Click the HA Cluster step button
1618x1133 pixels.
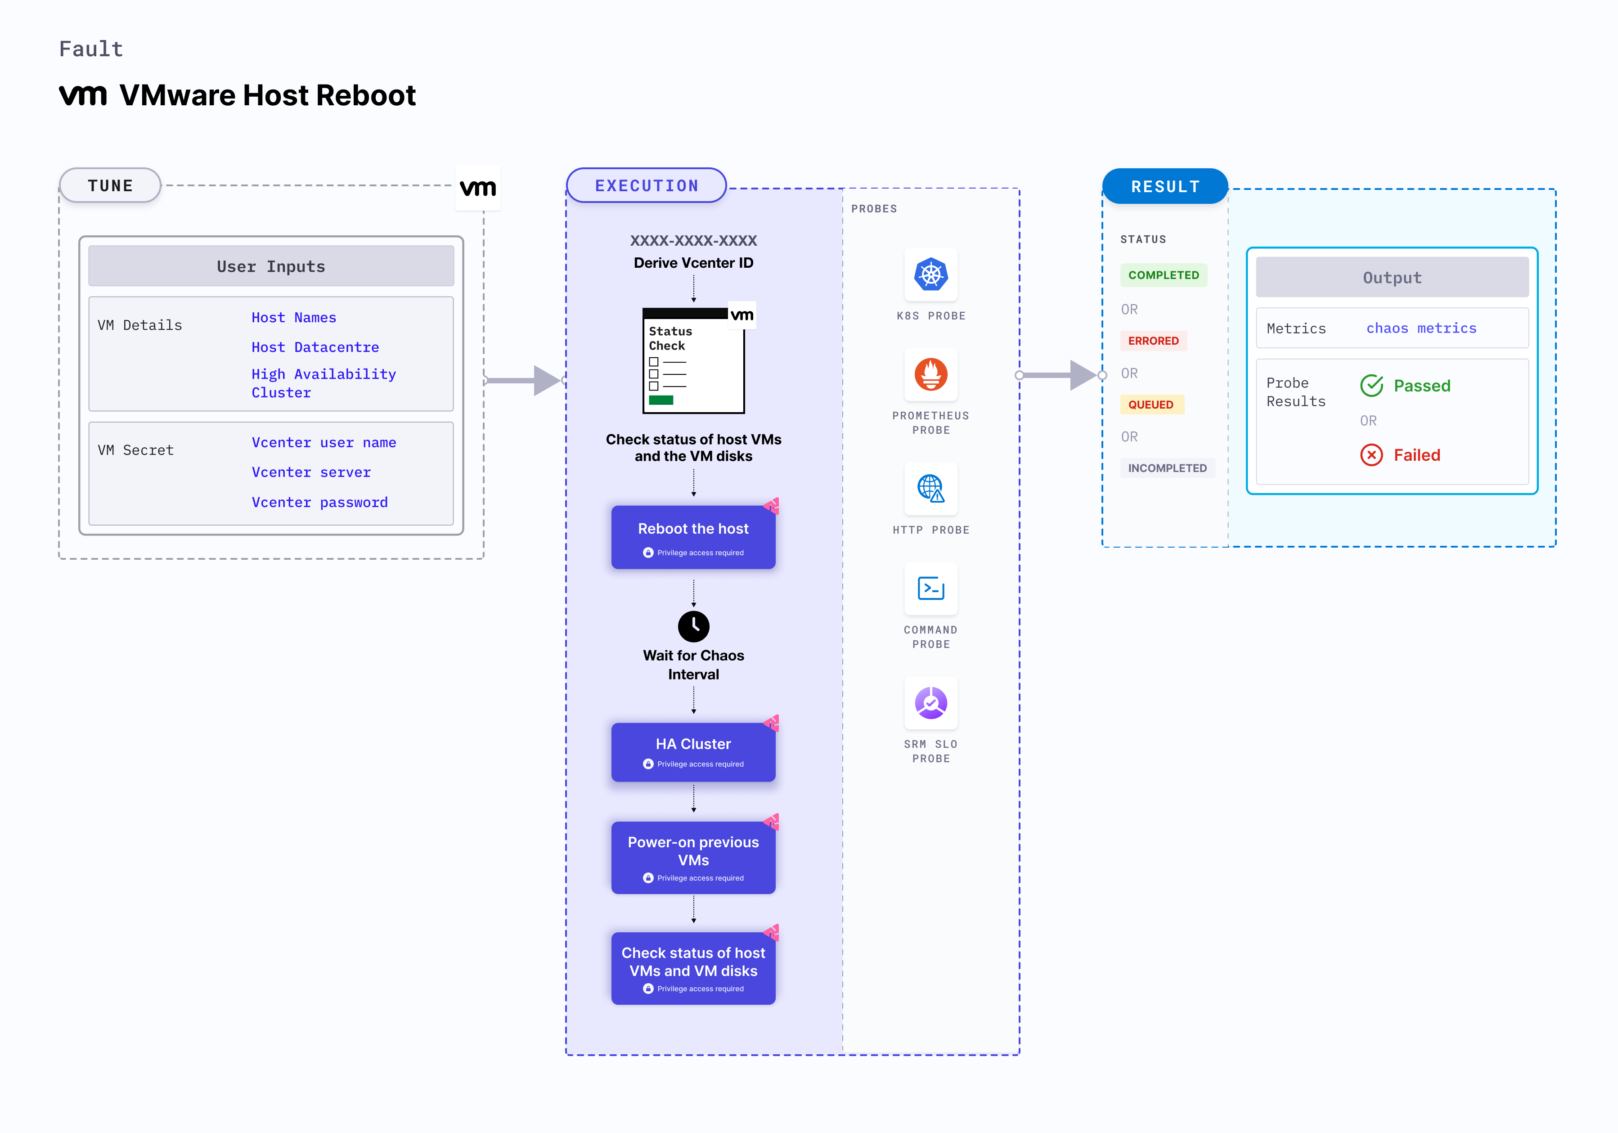pyautogui.click(x=693, y=752)
